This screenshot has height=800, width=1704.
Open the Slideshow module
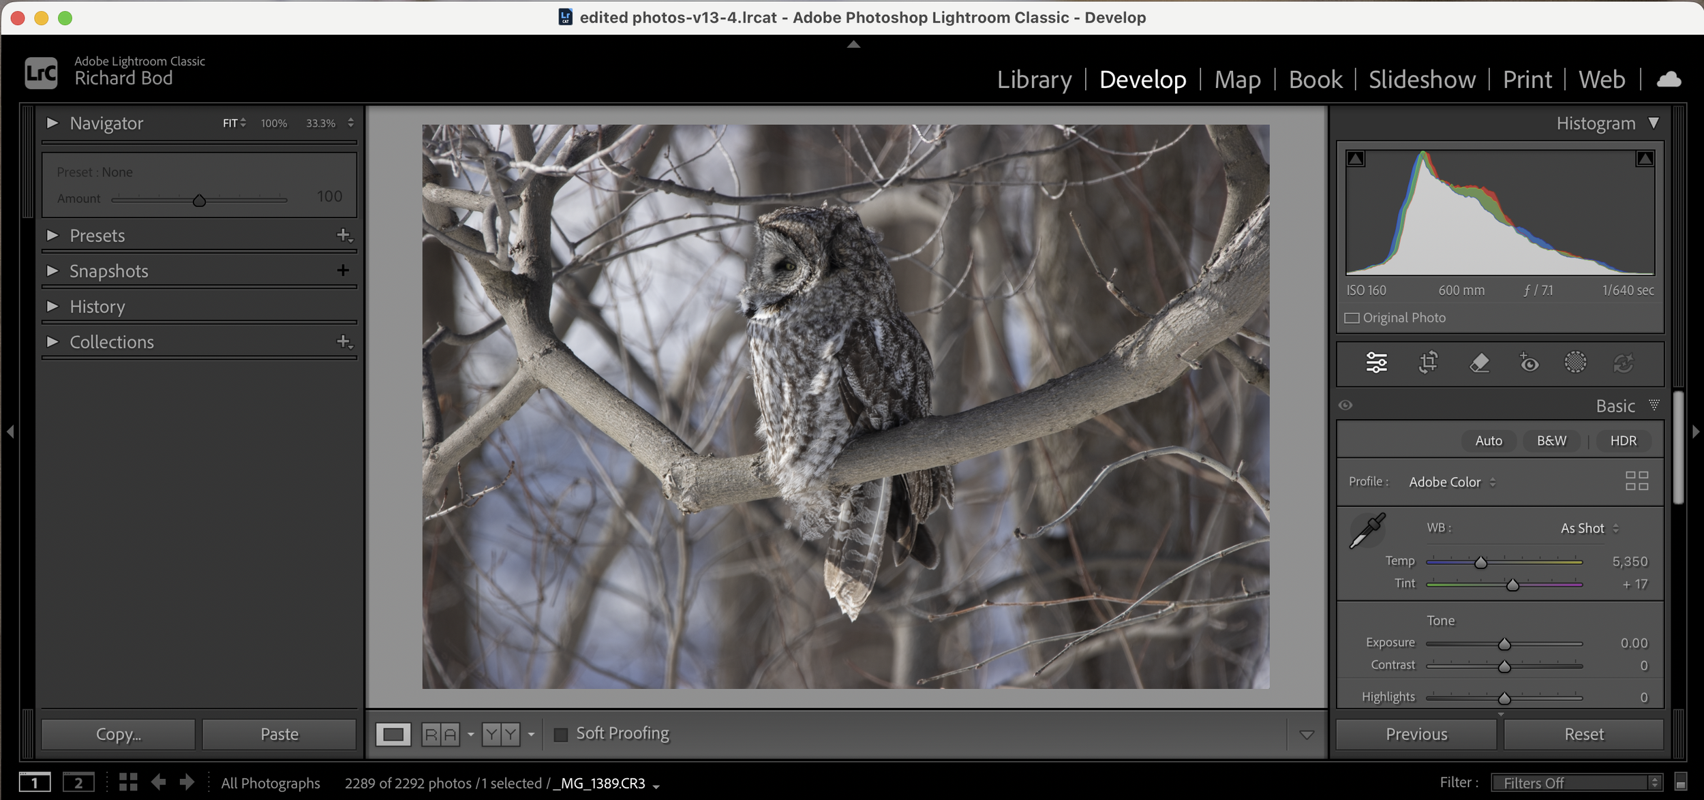click(x=1422, y=80)
